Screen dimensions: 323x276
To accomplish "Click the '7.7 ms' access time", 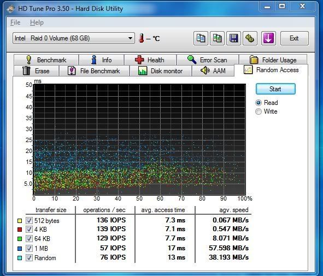I will click(x=175, y=238).
